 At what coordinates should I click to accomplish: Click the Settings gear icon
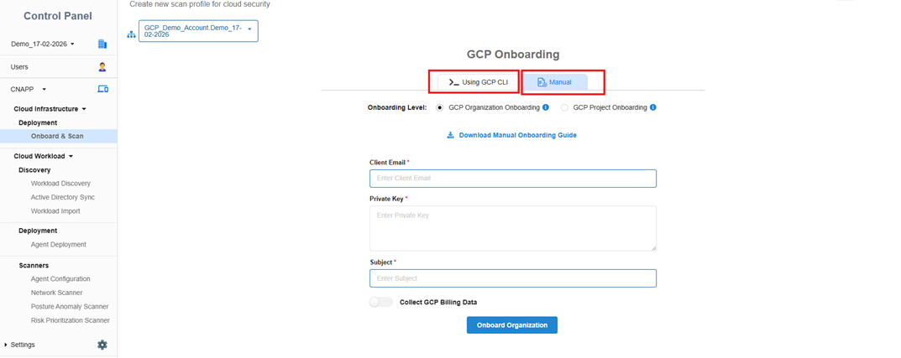click(x=102, y=345)
